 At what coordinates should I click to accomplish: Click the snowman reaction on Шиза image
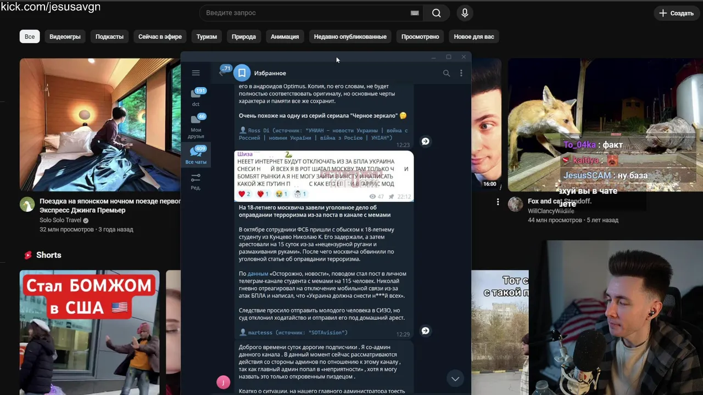click(300, 194)
